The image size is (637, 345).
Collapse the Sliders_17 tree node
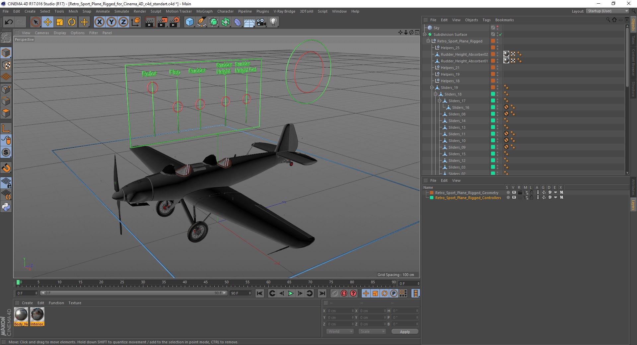(439, 101)
